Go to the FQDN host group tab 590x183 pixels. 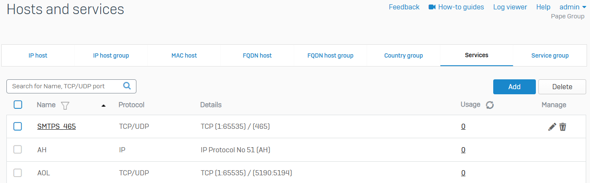pyautogui.click(x=330, y=55)
